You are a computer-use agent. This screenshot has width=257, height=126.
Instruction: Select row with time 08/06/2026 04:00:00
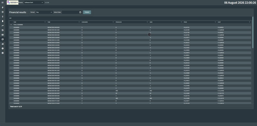click(130, 68)
